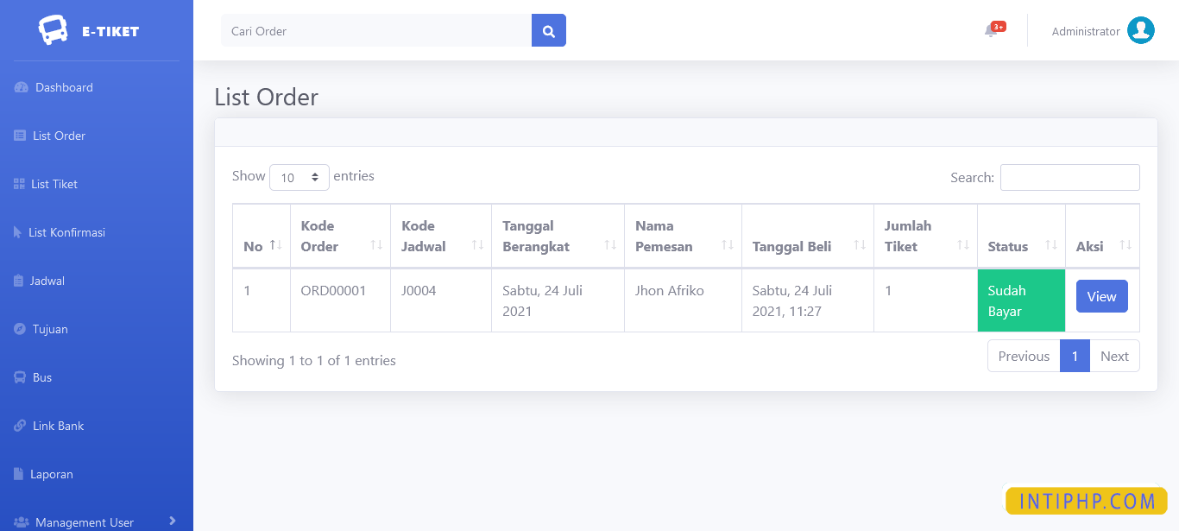The height and width of the screenshot is (531, 1179).
Task: Click the List Konfirmasi pointer icon
Action: click(18, 232)
